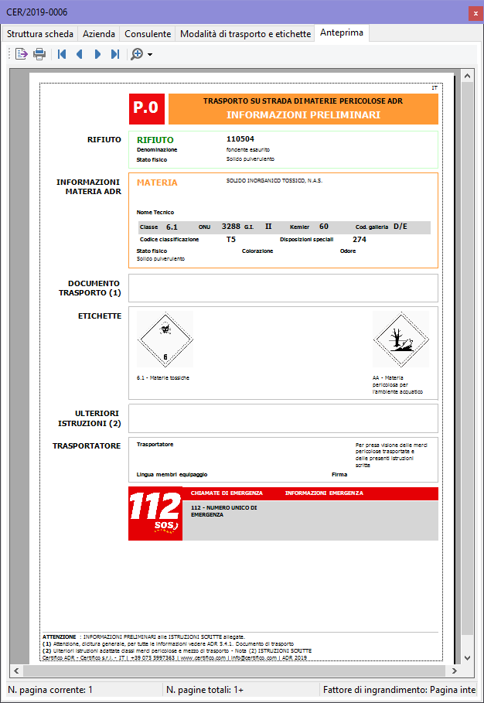This screenshot has height=703, width=484.
Task: Click SOLIDO INORGANICO TOSSICO, N.A.S. text
Action: (x=274, y=181)
